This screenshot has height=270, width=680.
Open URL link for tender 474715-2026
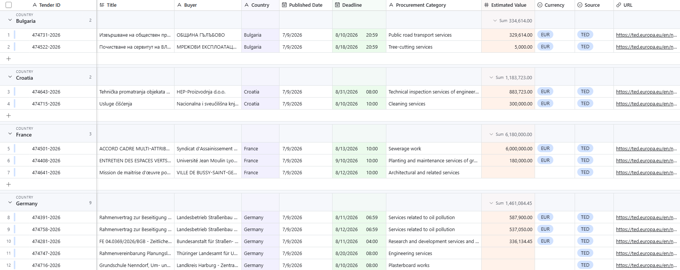coord(646,104)
